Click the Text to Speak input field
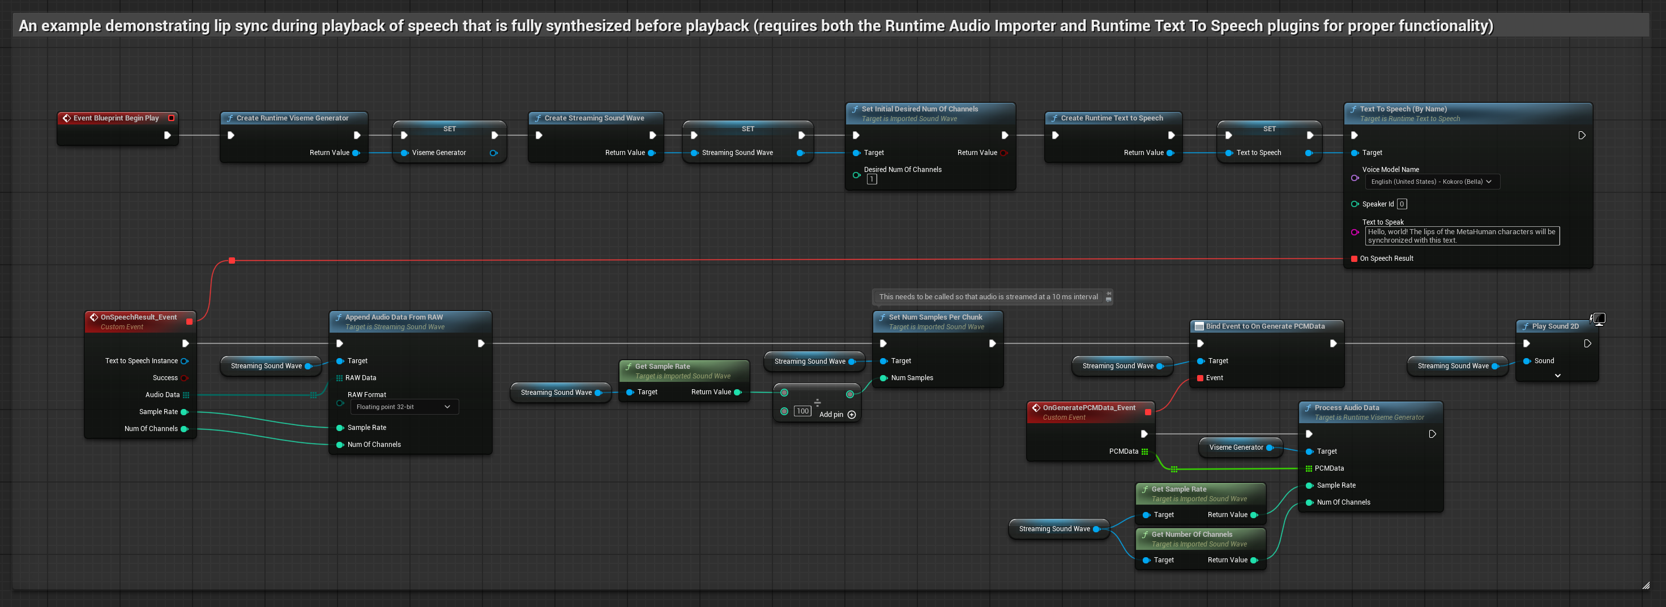1666x607 pixels. (x=1462, y=236)
